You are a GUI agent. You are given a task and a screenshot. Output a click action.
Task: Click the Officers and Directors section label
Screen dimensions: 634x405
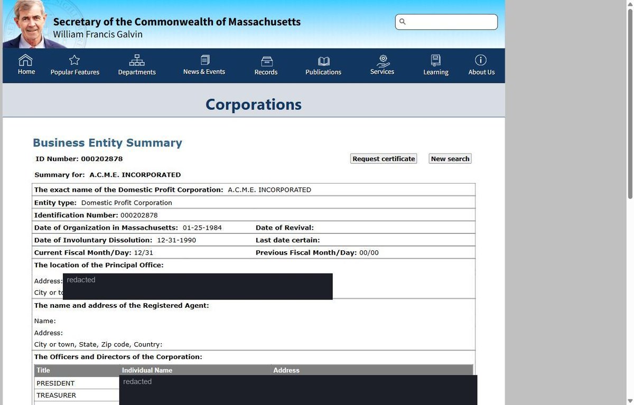[x=118, y=357]
